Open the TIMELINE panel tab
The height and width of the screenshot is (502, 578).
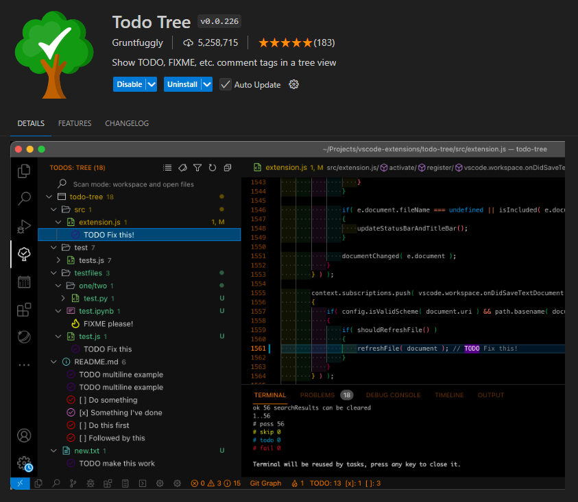tap(449, 395)
